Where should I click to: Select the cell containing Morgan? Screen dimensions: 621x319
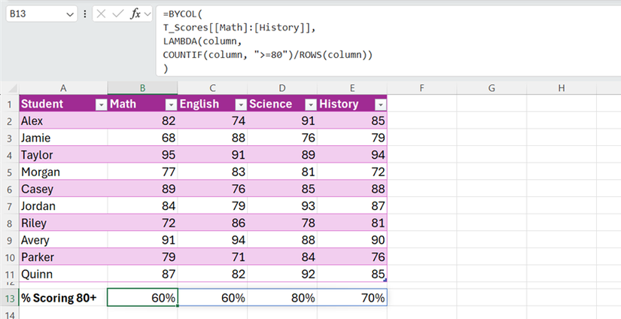coord(63,172)
